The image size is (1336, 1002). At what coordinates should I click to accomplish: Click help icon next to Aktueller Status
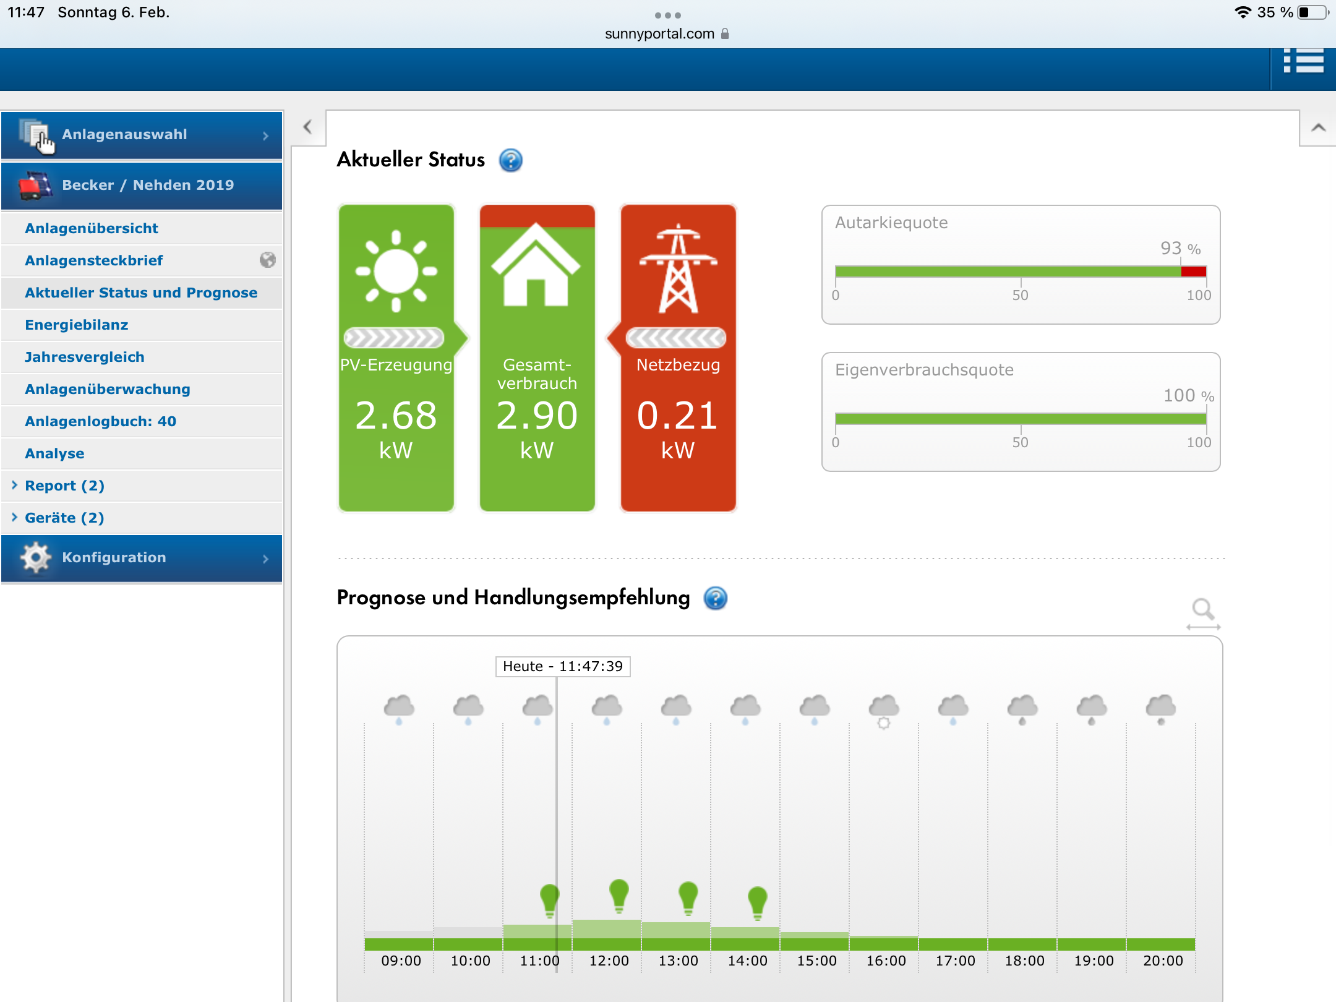tap(510, 160)
